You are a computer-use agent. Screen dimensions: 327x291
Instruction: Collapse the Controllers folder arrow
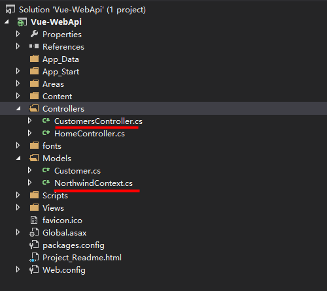[18, 108]
